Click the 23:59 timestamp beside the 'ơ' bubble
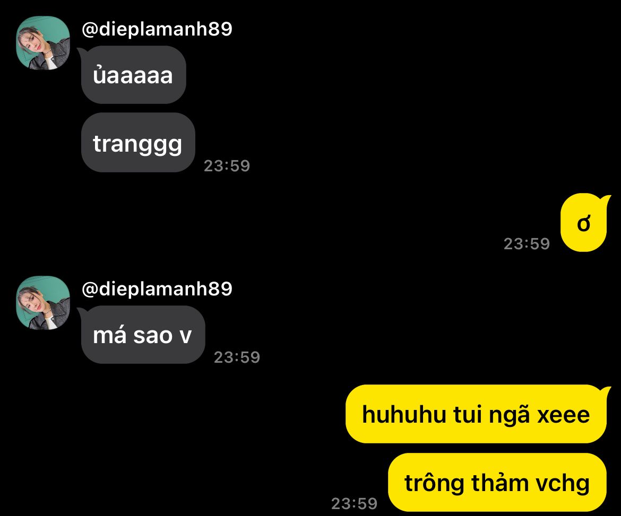This screenshot has height=516, width=621. coord(527,244)
